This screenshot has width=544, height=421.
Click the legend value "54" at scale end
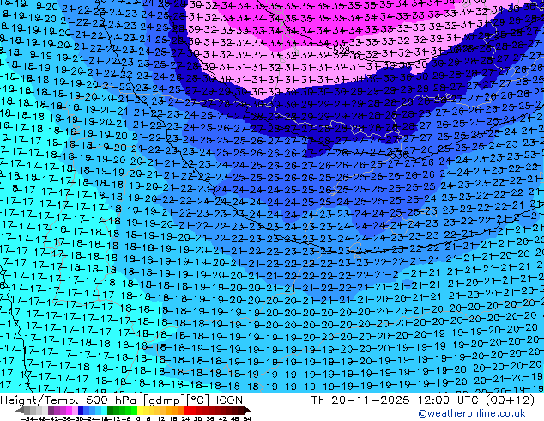247,418
